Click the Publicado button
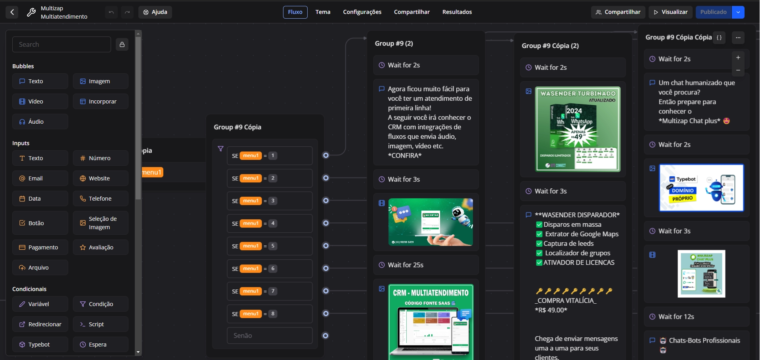760x360 pixels. 714,12
